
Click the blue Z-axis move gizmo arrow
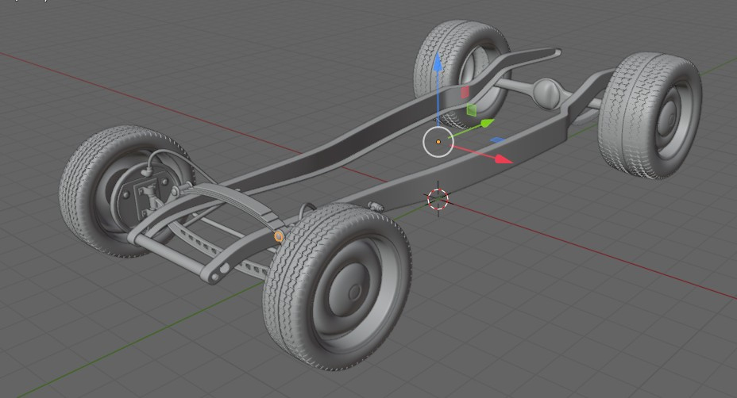tap(437, 62)
